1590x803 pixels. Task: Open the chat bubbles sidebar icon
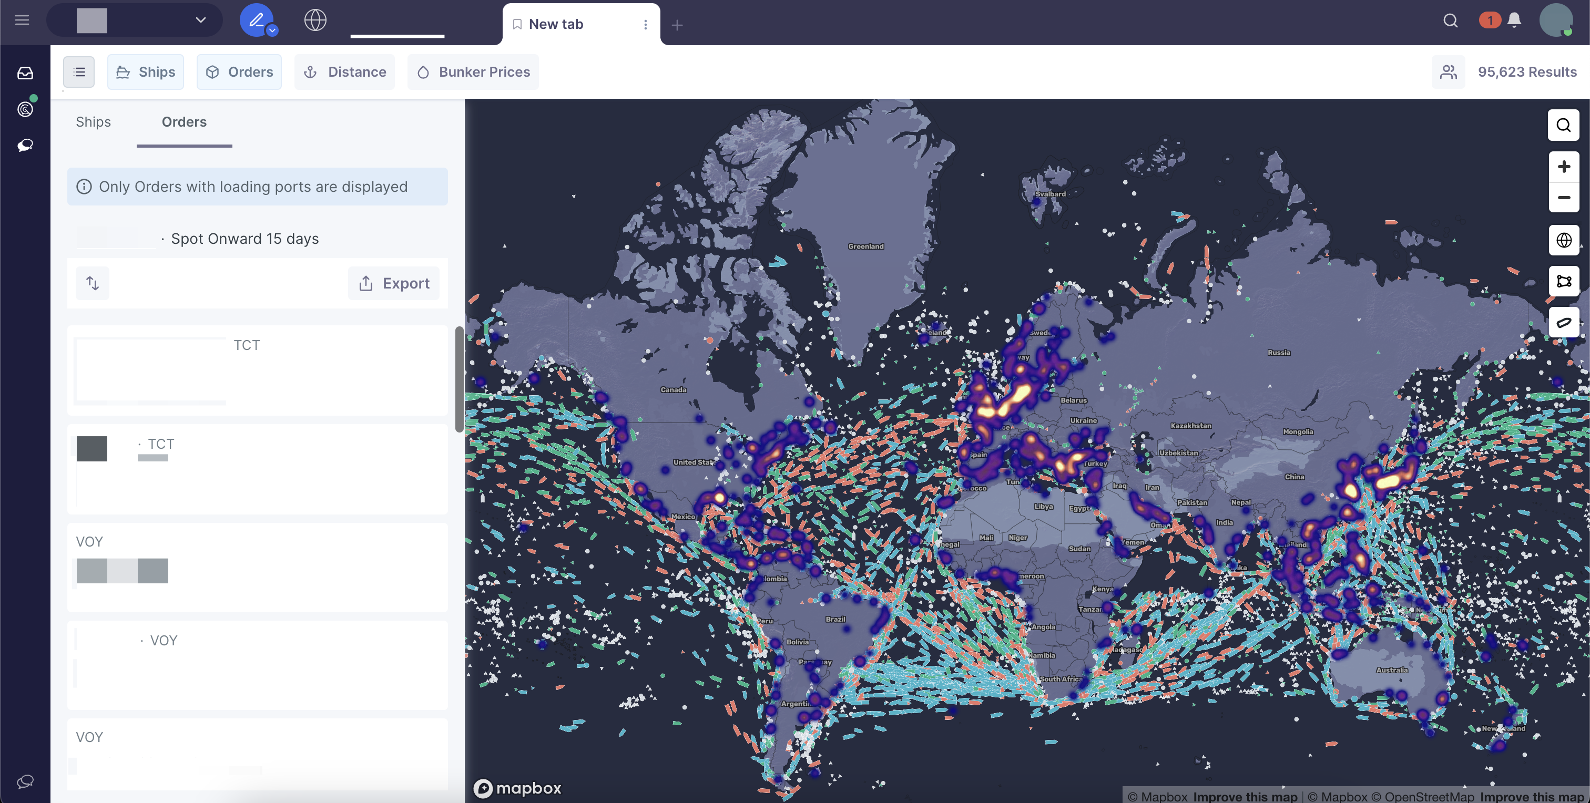point(25,145)
